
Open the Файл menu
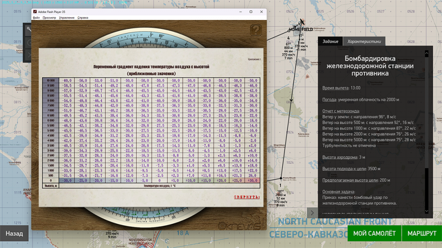(x=36, y=18)
